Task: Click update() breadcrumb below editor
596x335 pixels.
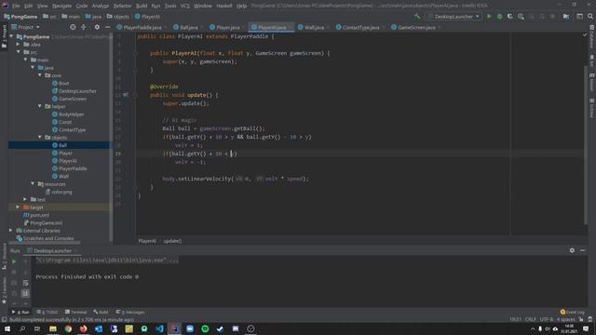Action: tap(172, 241)
